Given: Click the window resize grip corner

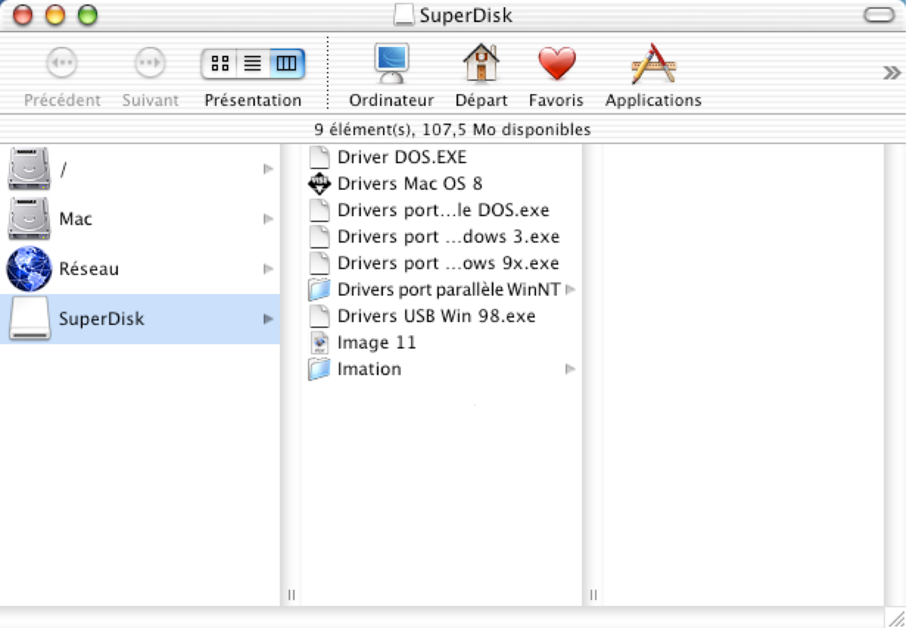Looking at the screenshot, I should pos(896,618).
